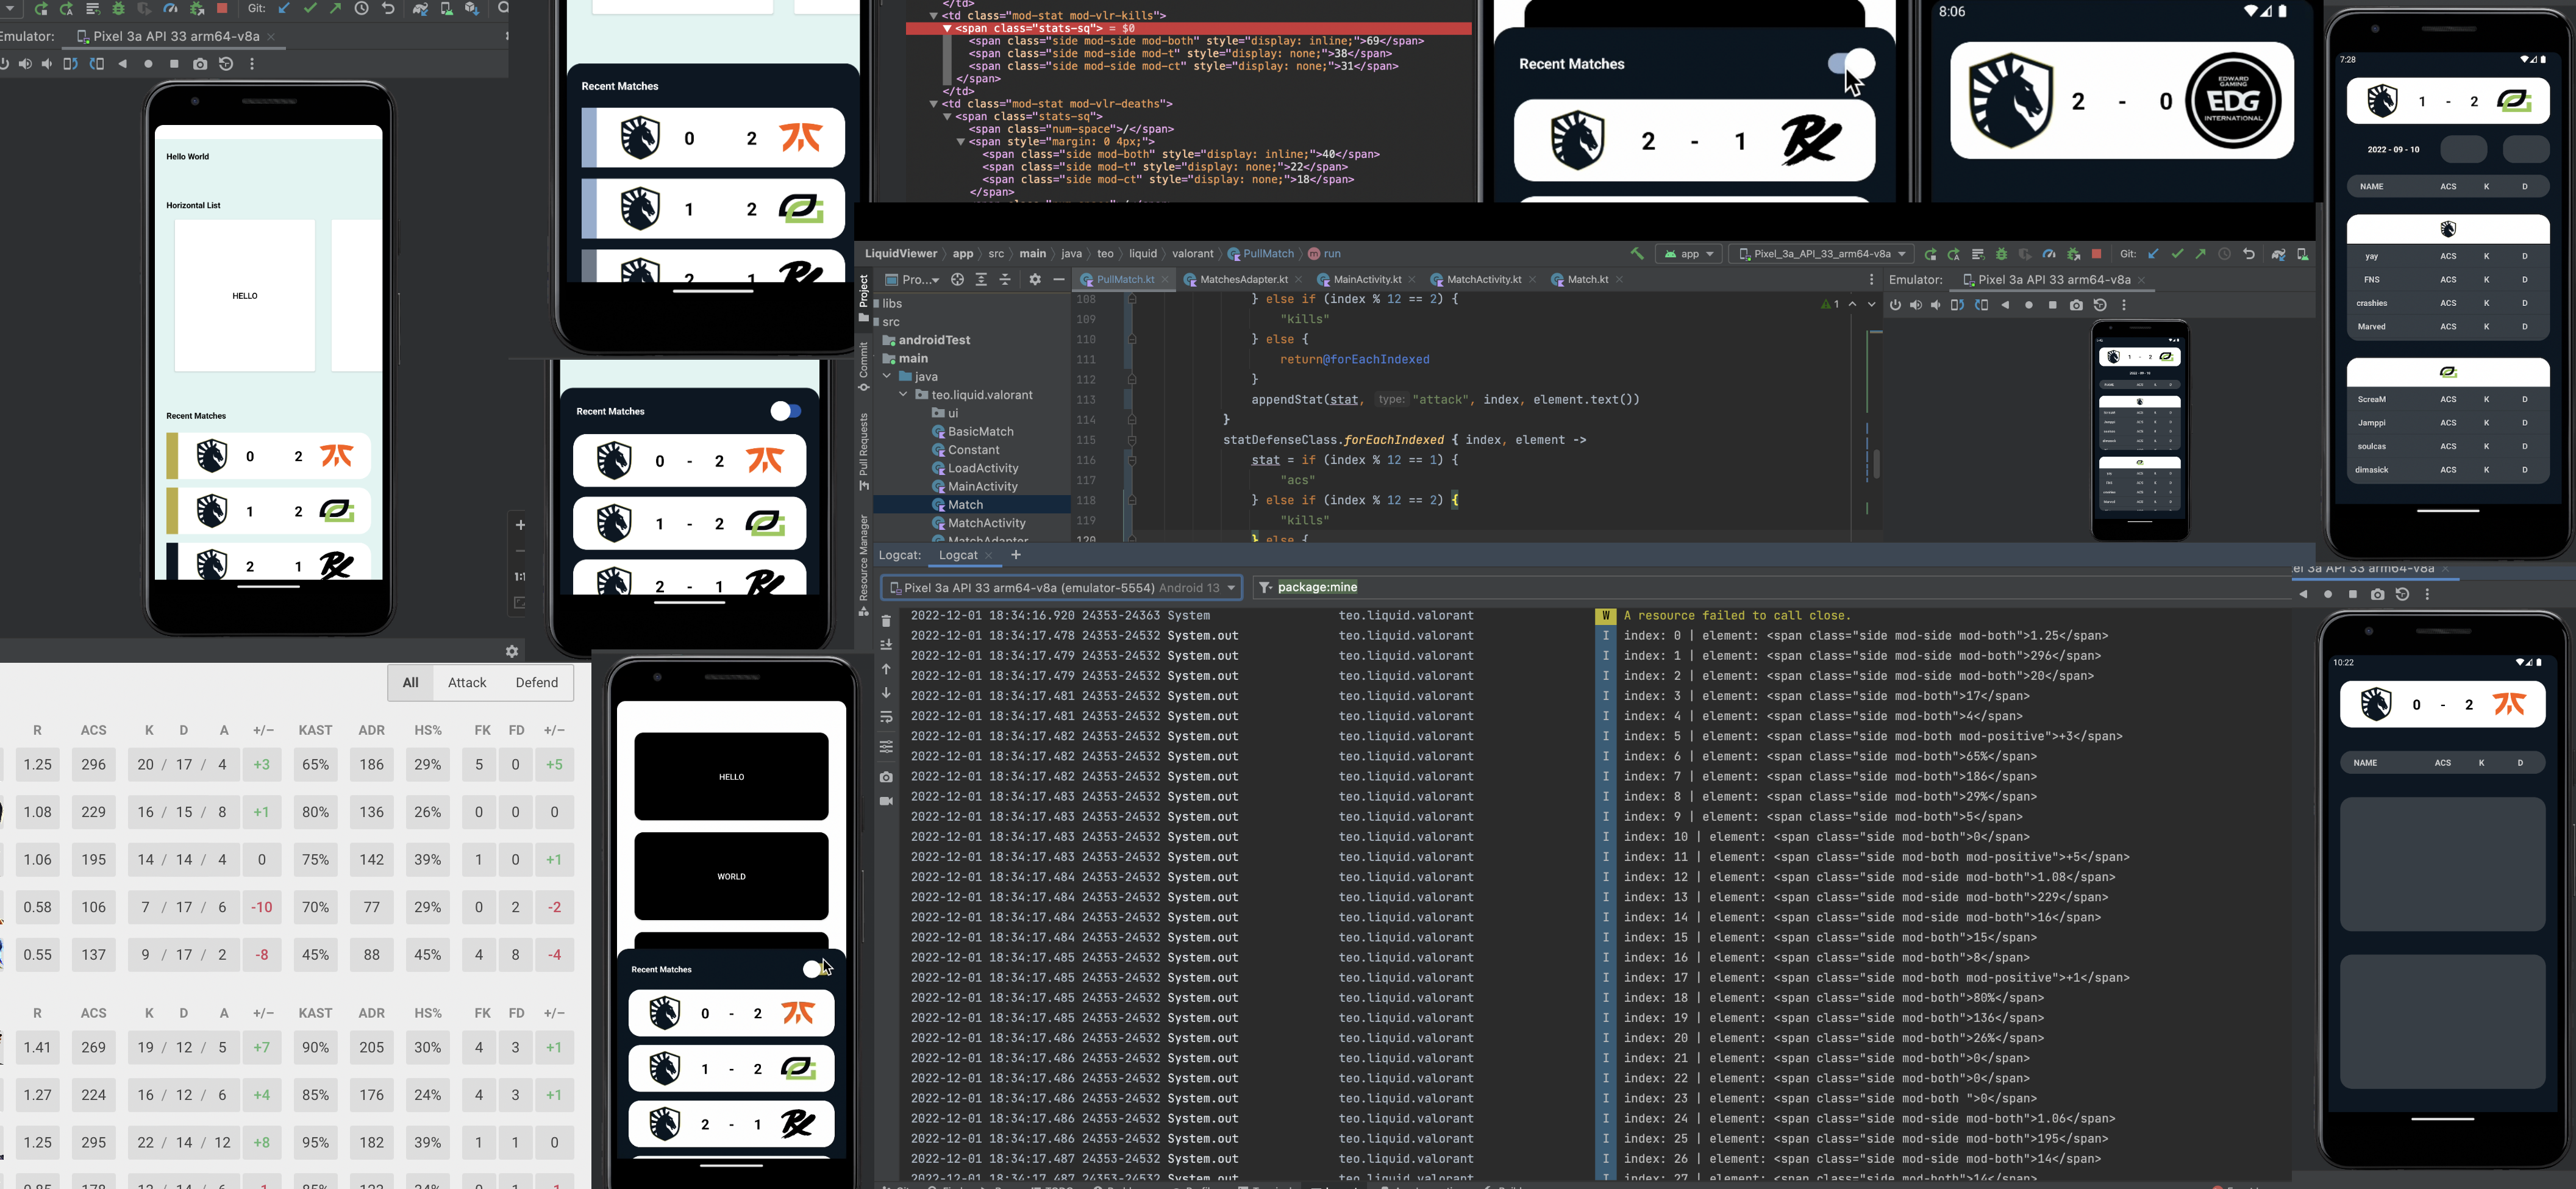Add a new logcat tab with plus button
Viewport: 2576px width, 1189px height.
(1016, 555)
